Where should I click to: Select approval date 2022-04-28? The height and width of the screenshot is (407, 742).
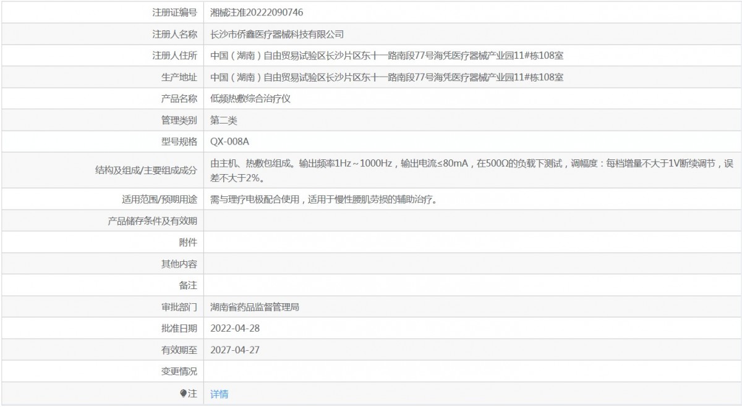[235, 329]
